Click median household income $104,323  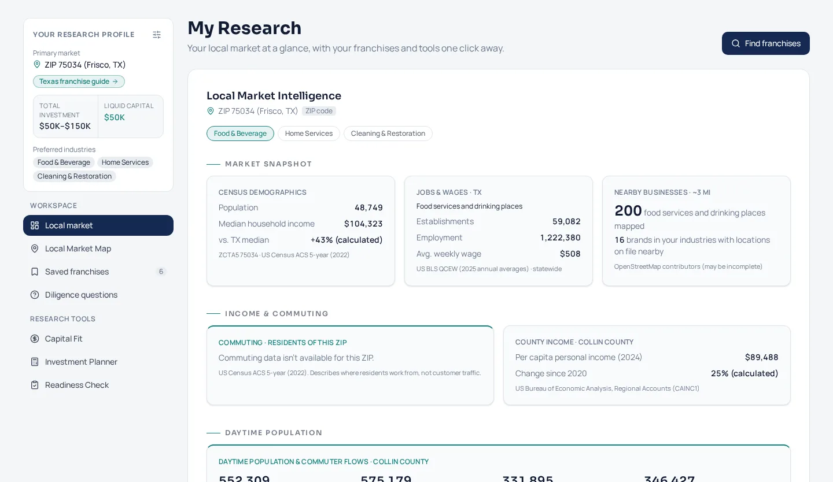[363, 224]
